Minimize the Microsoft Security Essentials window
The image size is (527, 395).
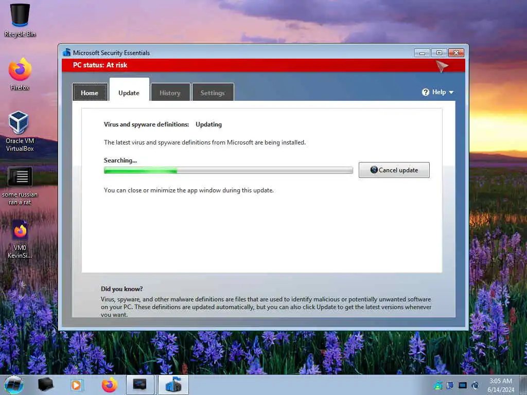click(422, 53)
